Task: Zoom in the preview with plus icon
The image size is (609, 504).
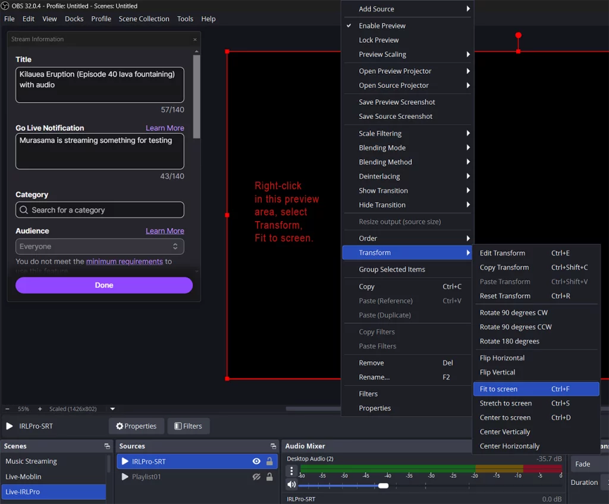Action: (40, 409)
